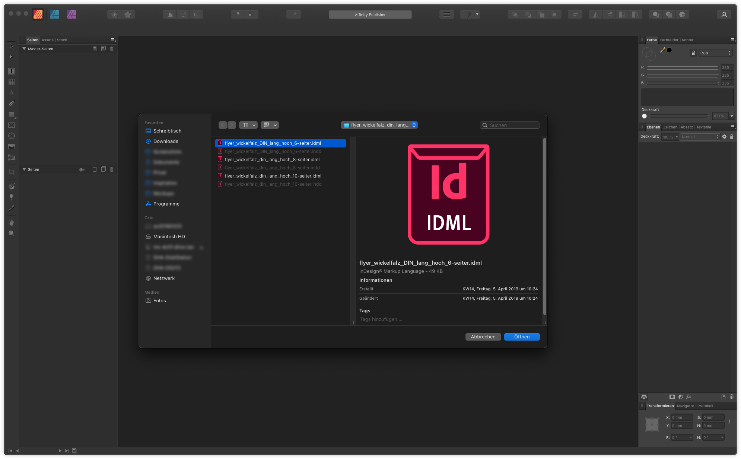This screenshot has width=741, height=459.
Task: Open Schreibtisch in the sidebar
Action: coord(167,131)
